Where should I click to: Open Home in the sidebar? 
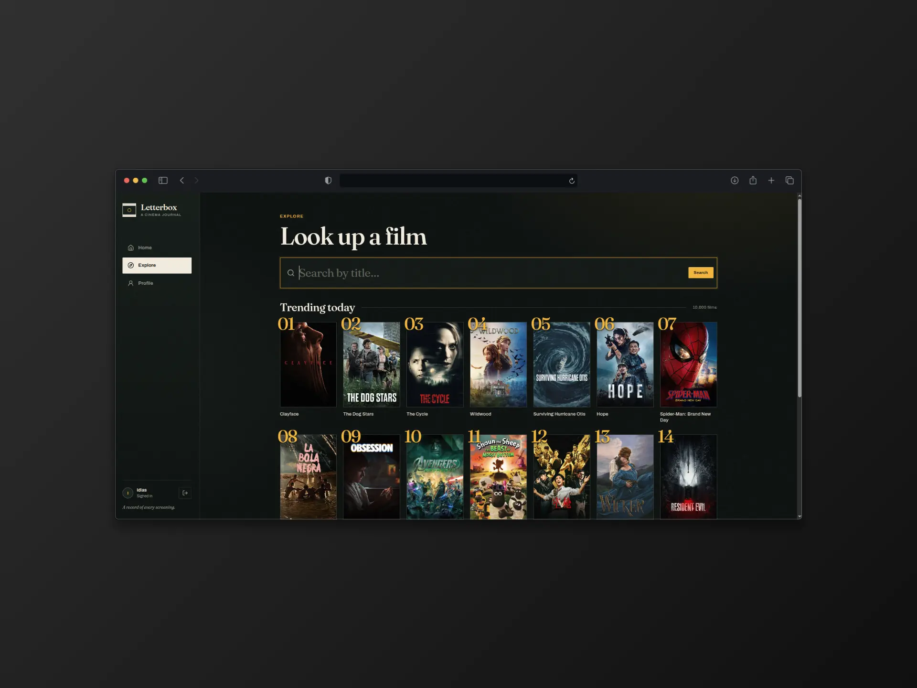157,247
